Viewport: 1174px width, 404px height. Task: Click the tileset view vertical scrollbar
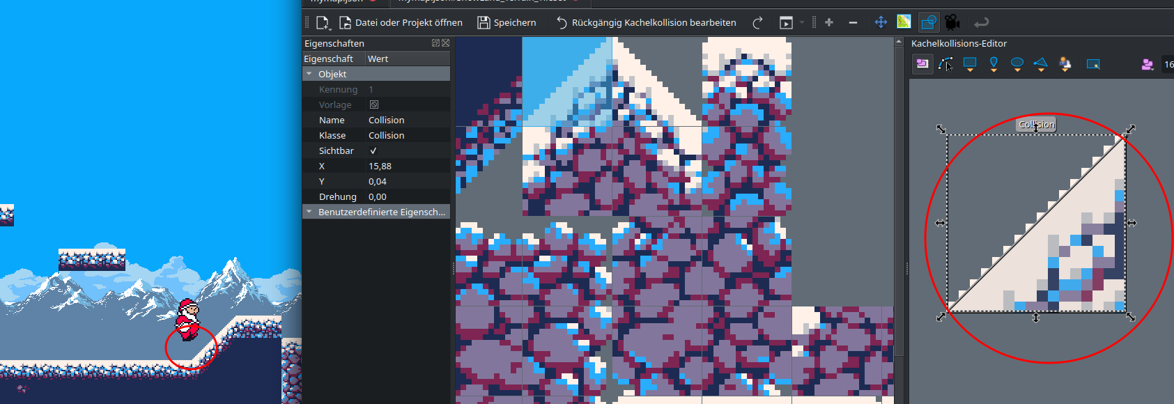tap(899, 202)
